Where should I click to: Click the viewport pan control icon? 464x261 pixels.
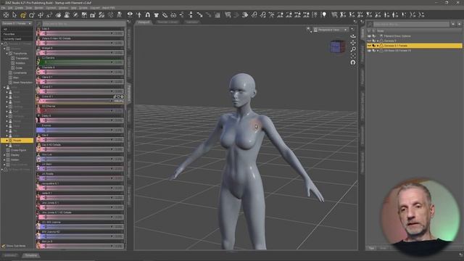[353, 43]
